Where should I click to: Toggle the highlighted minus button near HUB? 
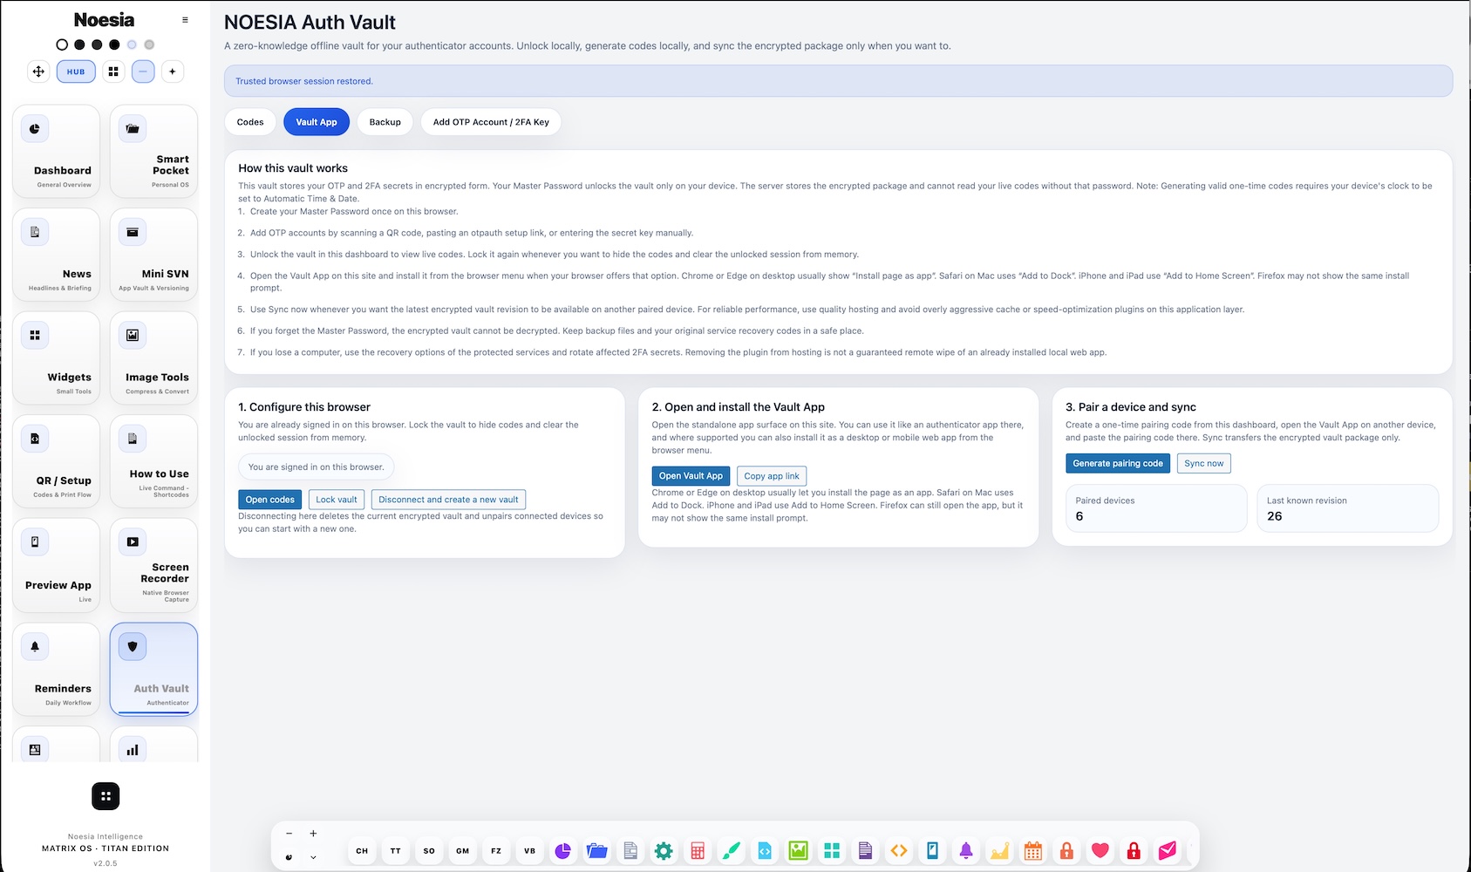(143, 72)
